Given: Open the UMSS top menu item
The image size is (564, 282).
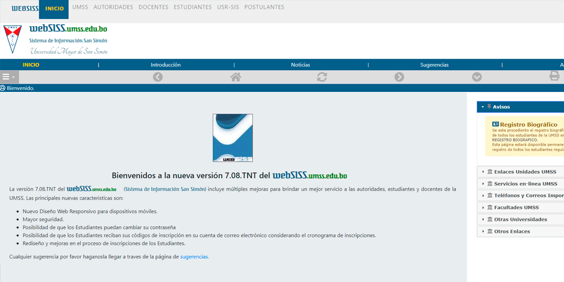Looking at the screenshot, I should (80, 7).
